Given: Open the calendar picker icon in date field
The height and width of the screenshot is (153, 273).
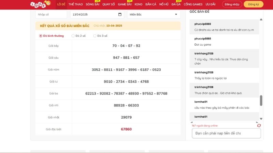Looking at the screenshot, I should 120,15.
